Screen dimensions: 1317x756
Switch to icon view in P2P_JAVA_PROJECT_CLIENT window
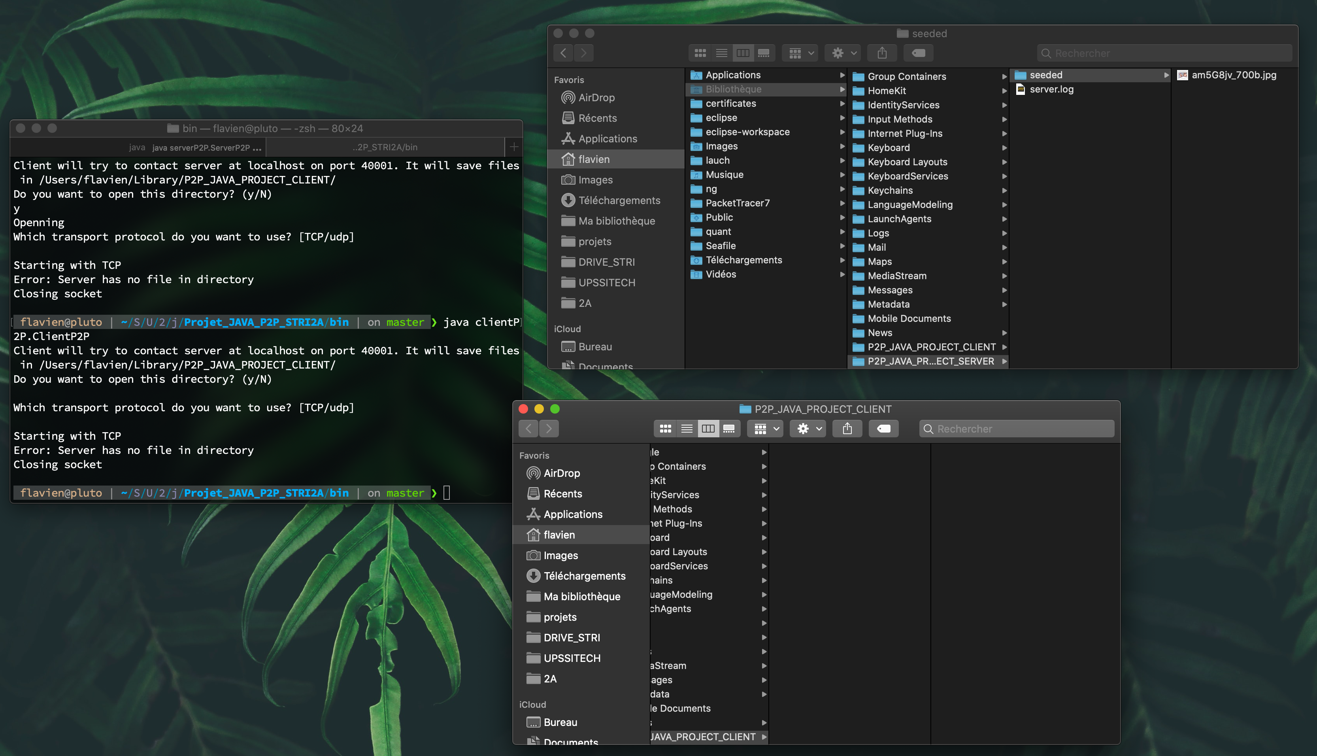pos(665,428)
